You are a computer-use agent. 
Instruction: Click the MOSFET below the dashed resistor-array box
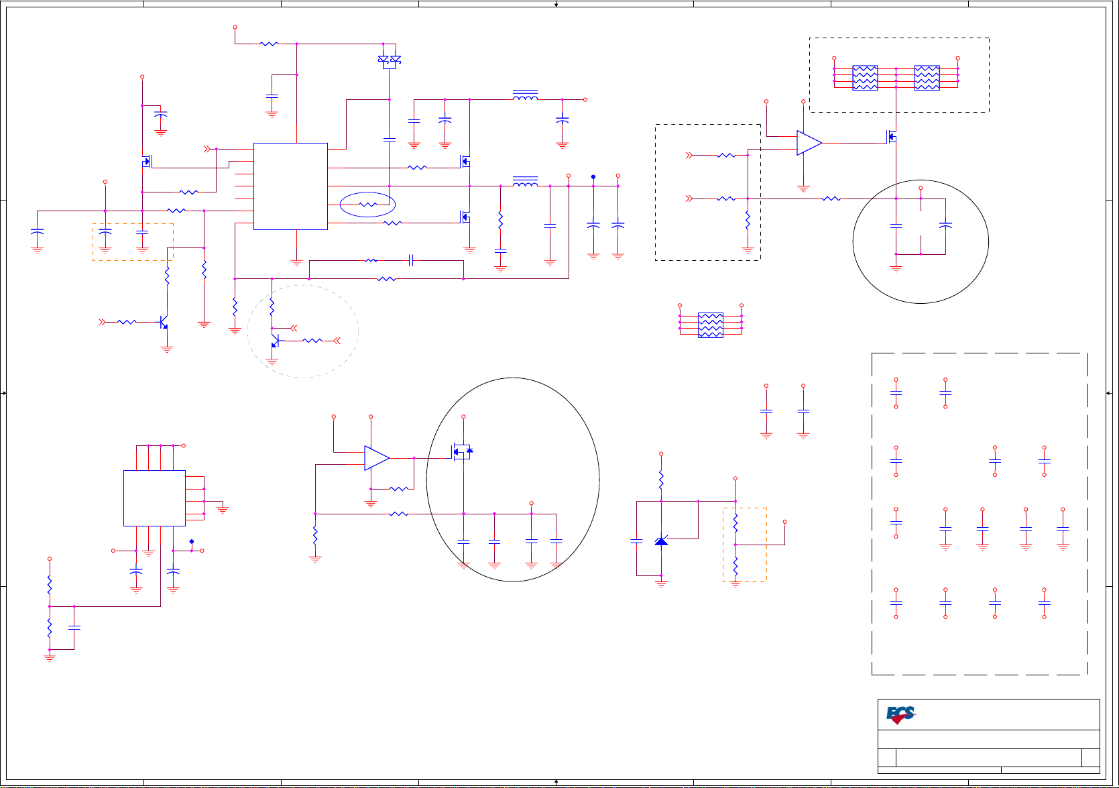coord(893,137)
